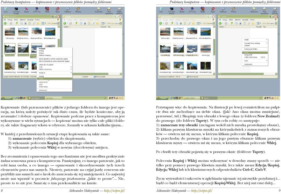Page 9 screenshot: open RealPlayer desktop icon
This screenshot has height=194, width=281.
point(223,10)
